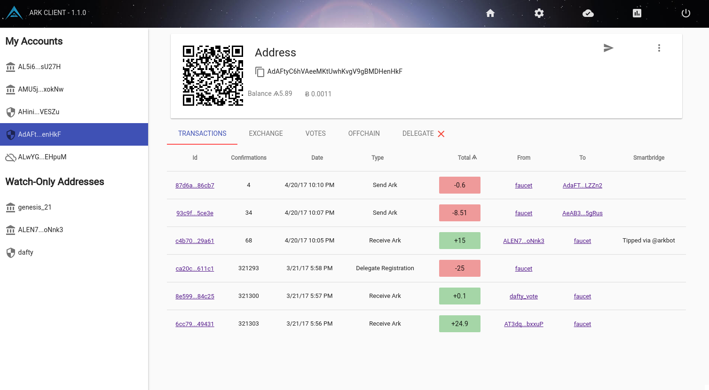709x390 pixels.
Task: Select watch-only address dafty
Action: coord(74,252)
